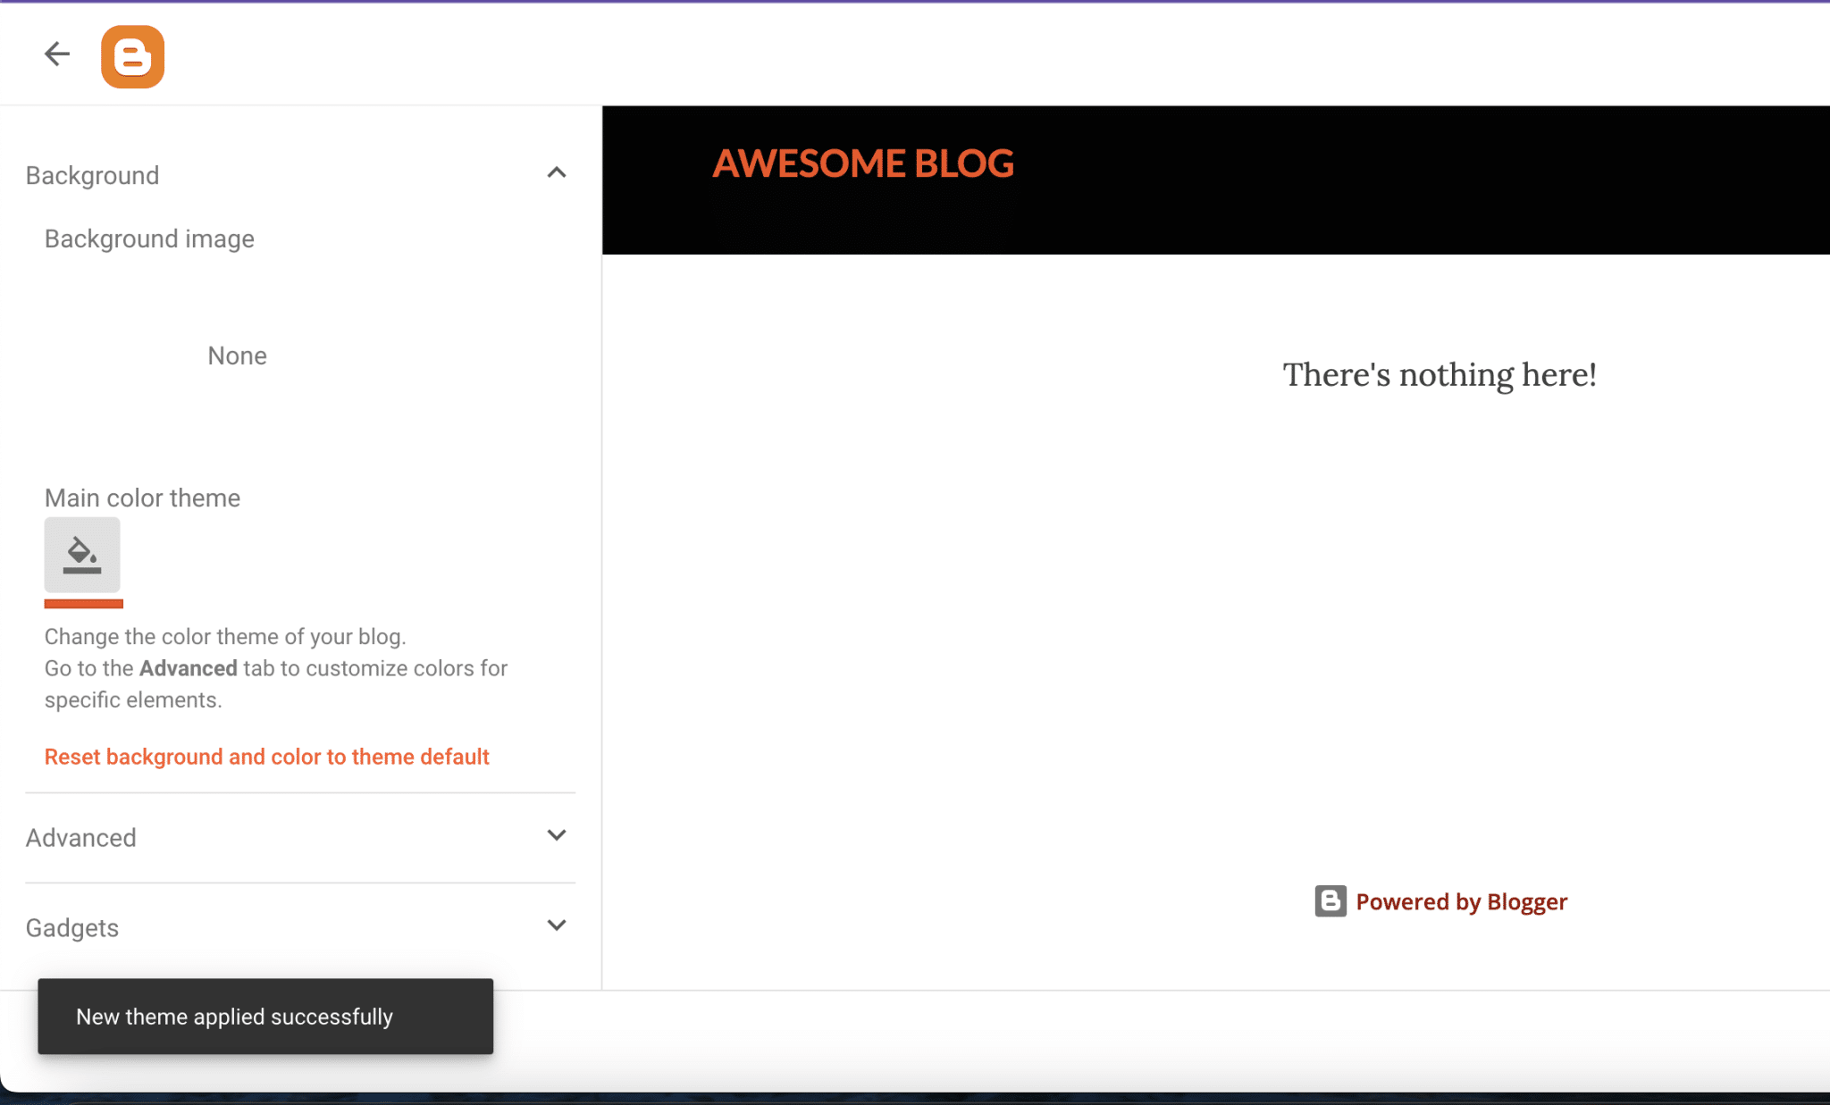Open the Powered by Blogger link

pos(1462,901)
